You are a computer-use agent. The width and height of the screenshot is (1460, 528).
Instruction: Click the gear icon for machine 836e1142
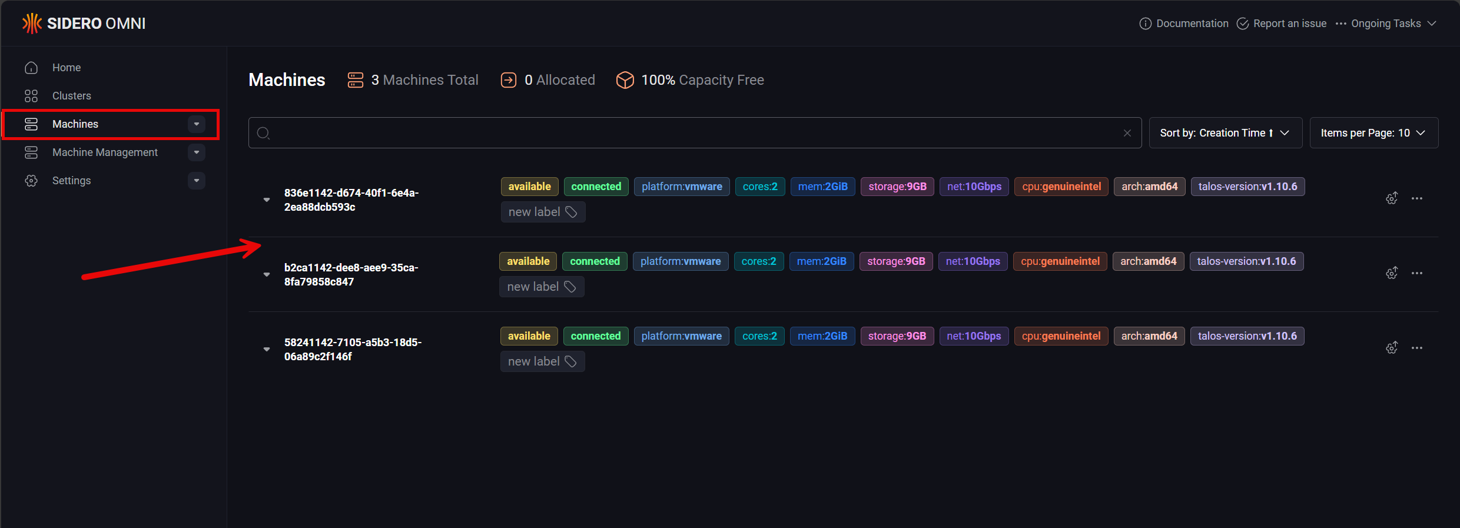[1392, 198]
